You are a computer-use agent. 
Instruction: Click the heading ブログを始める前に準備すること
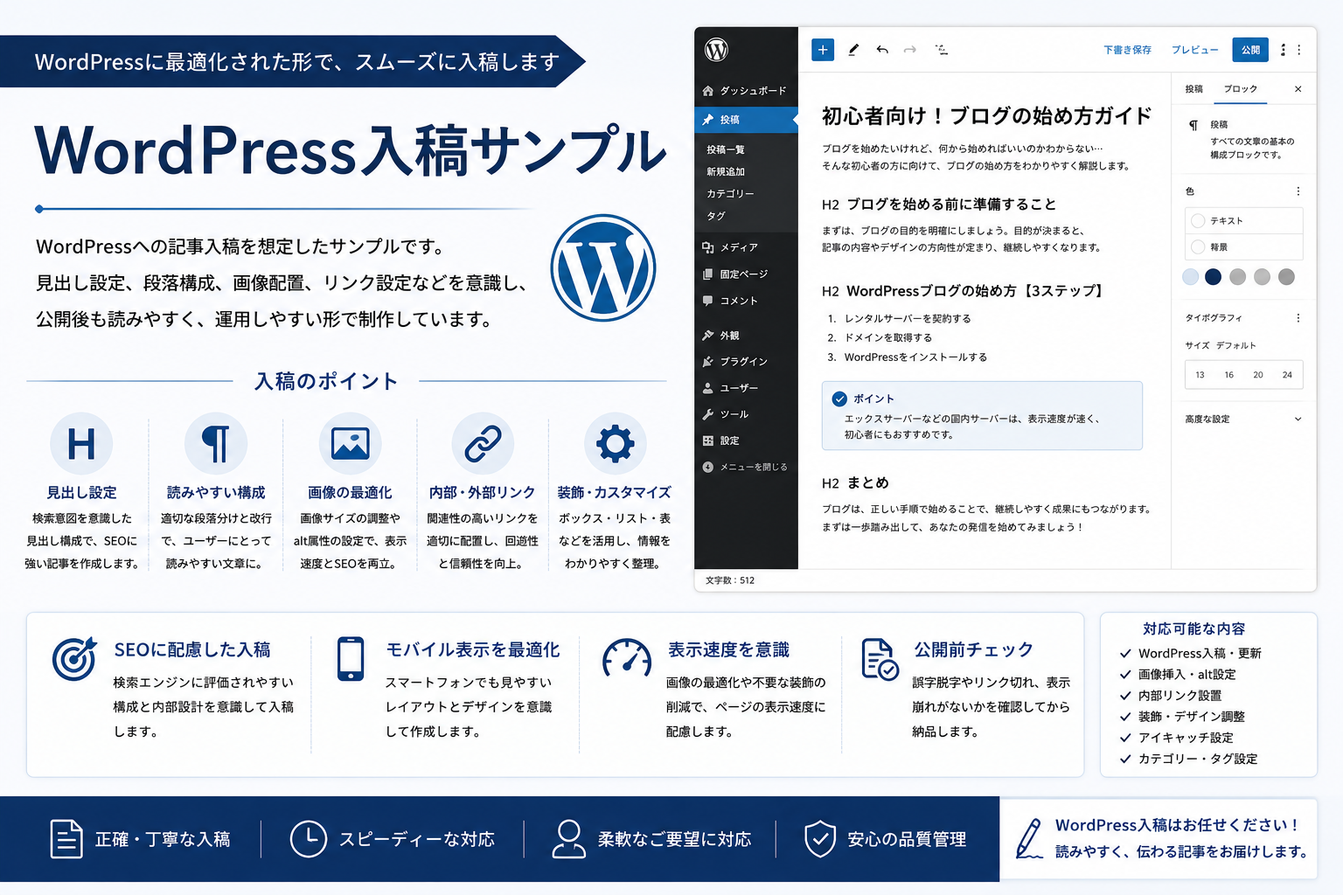click(x=951, y=205)
